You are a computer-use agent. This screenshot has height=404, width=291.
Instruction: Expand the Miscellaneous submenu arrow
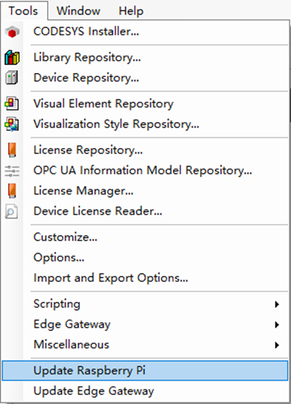click(x=277, y=345)
